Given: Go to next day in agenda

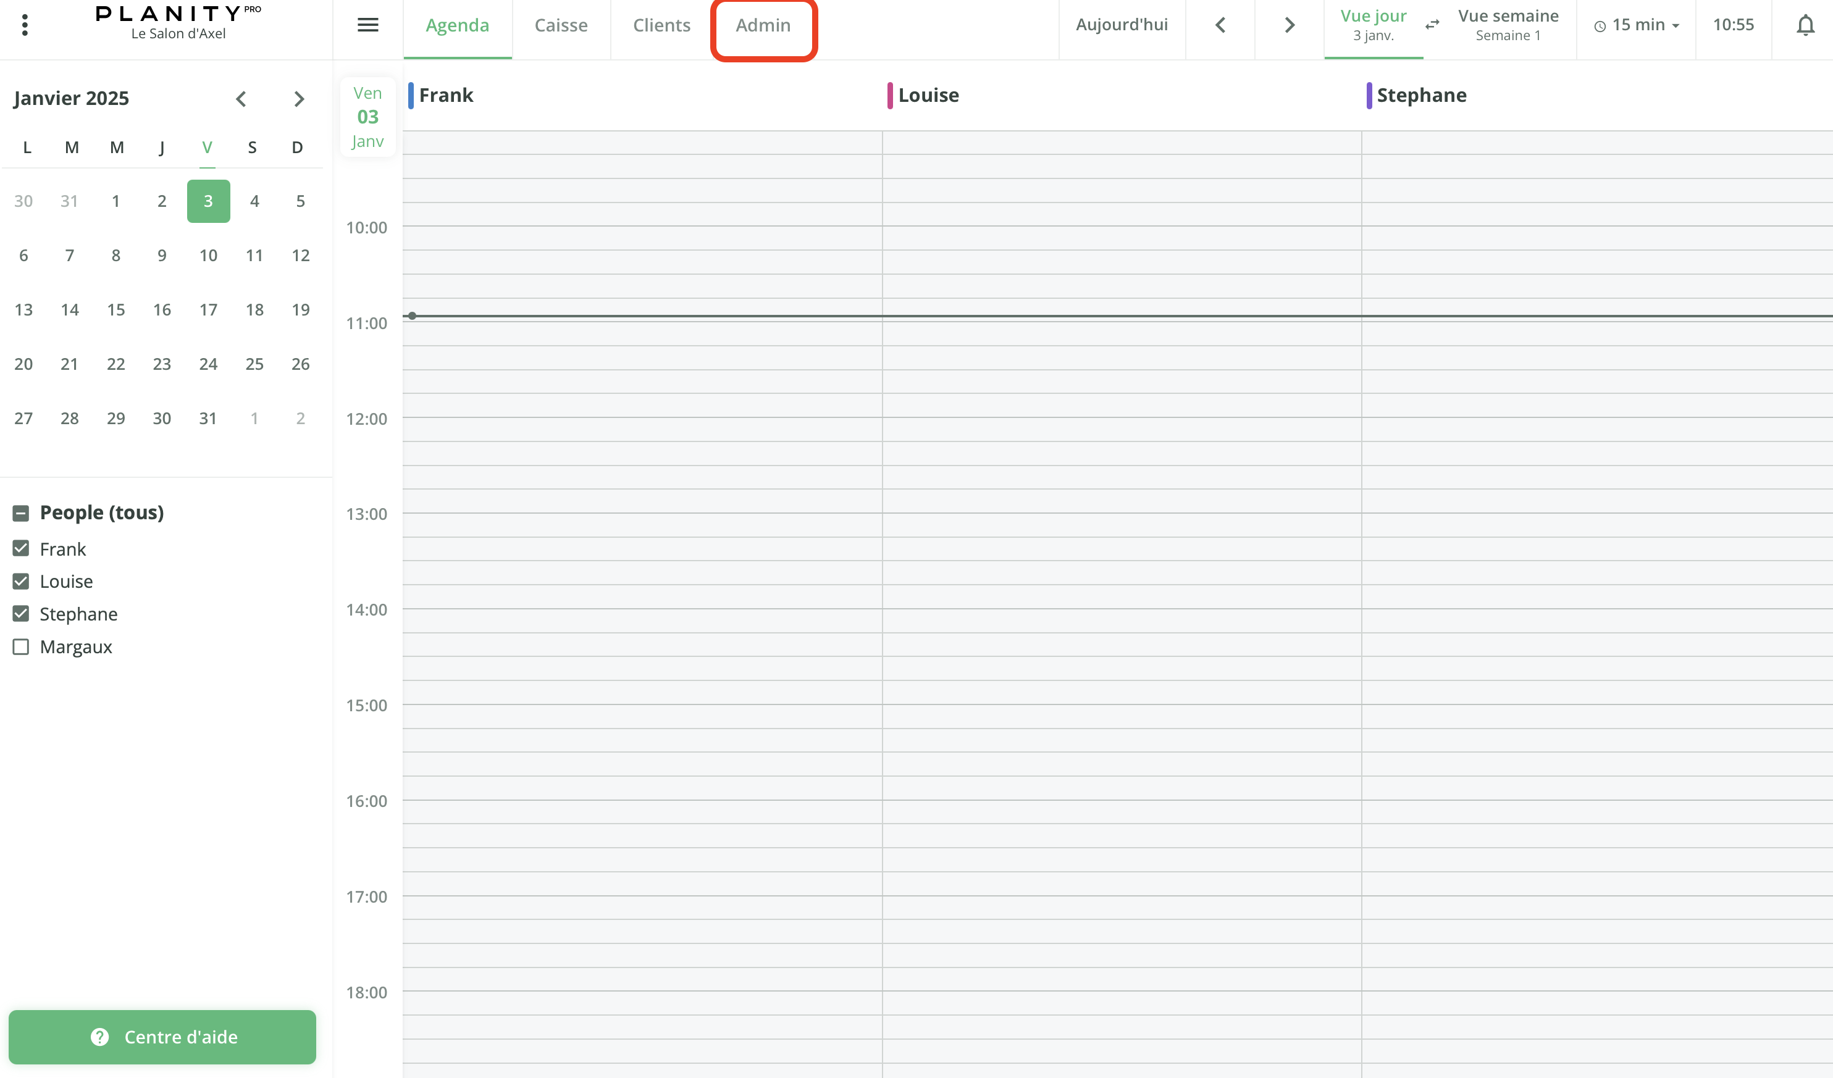Looking at the screenshot, I should pyautogui.click(x=1290, y=25).
